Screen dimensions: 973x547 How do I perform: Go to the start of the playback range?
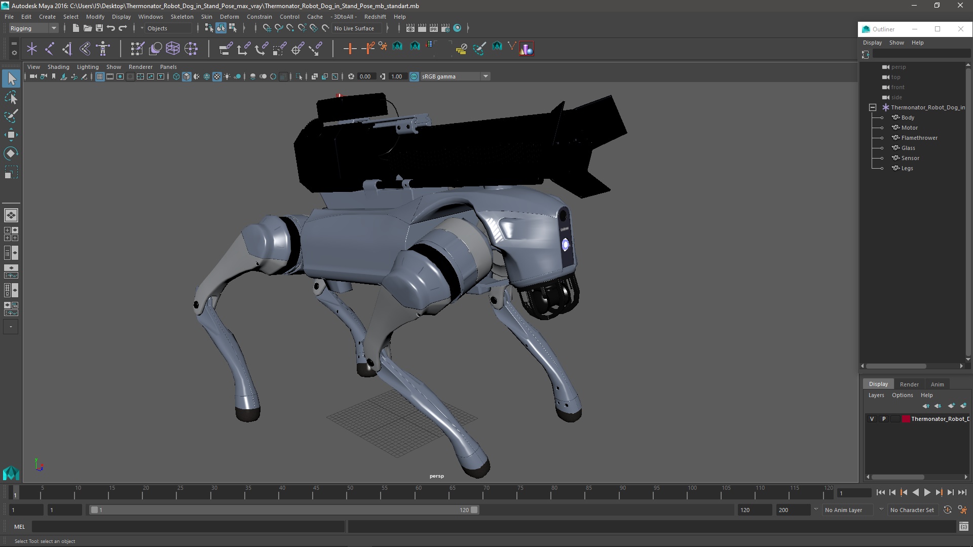click(x=880, y=492)
